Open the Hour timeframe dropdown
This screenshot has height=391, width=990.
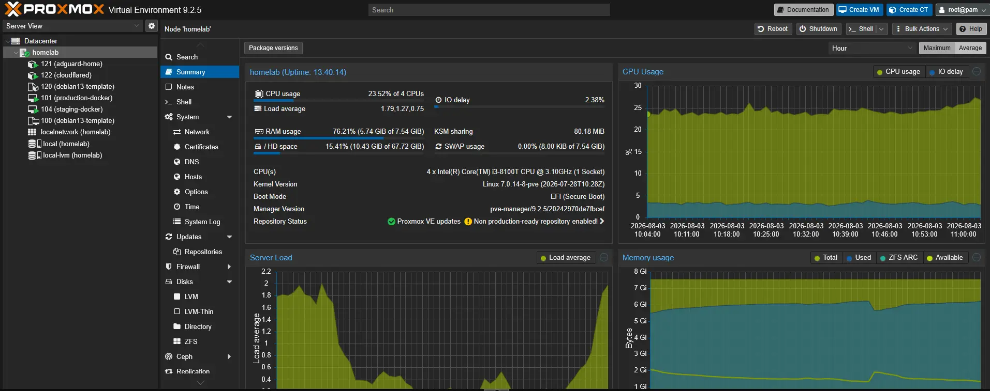tap(873, 48)
